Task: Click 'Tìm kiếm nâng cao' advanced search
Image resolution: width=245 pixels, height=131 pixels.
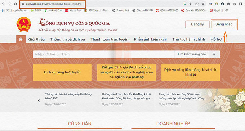Action: tap(192, 54)
